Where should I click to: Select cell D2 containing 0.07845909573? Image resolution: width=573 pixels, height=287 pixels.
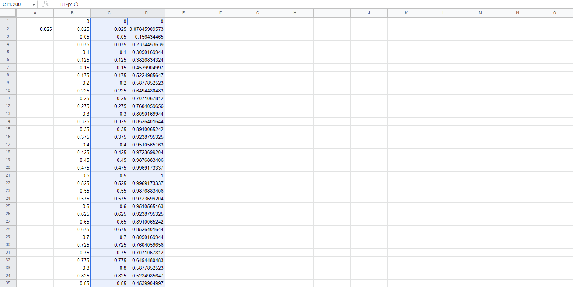click(146, 29)
